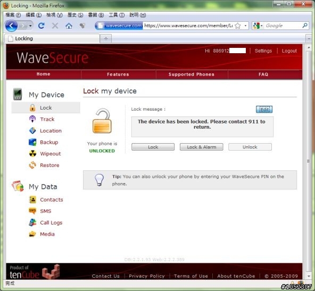Open the Settings link in header

pos(263,51)
